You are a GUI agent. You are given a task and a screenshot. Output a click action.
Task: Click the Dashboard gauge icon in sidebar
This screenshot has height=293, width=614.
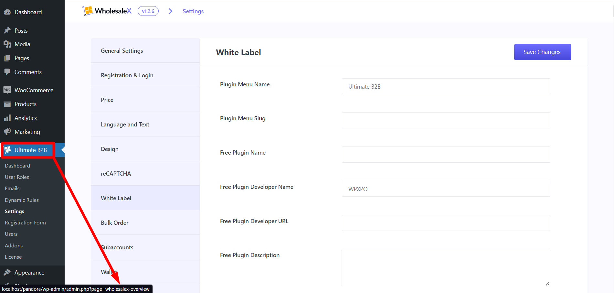[7, 12]
